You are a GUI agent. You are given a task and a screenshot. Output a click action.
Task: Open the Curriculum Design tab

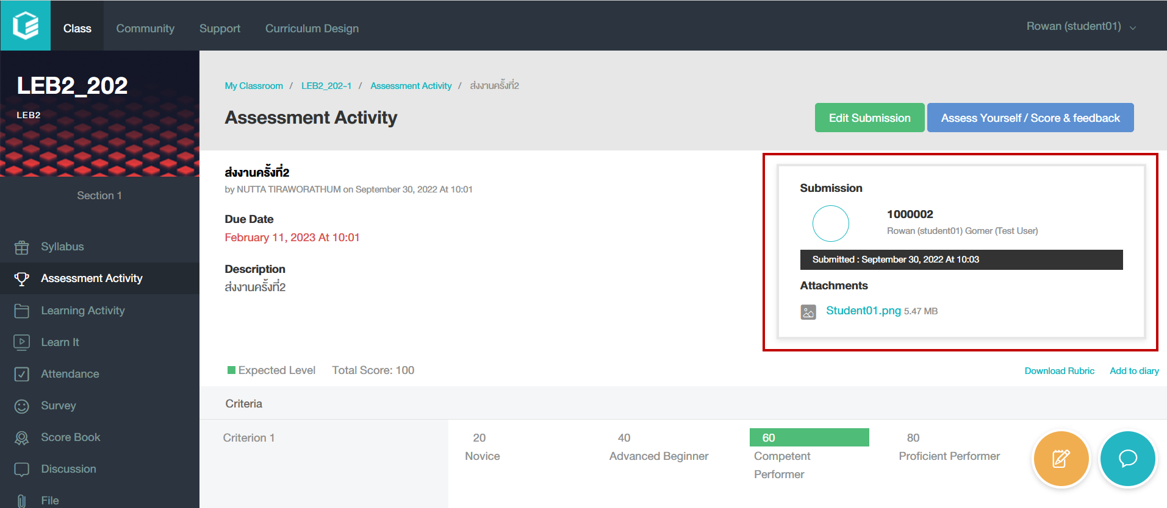click(312, 29)
